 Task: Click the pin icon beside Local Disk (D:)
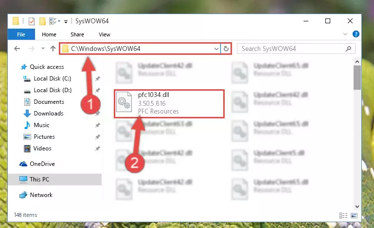coord(98,90)
